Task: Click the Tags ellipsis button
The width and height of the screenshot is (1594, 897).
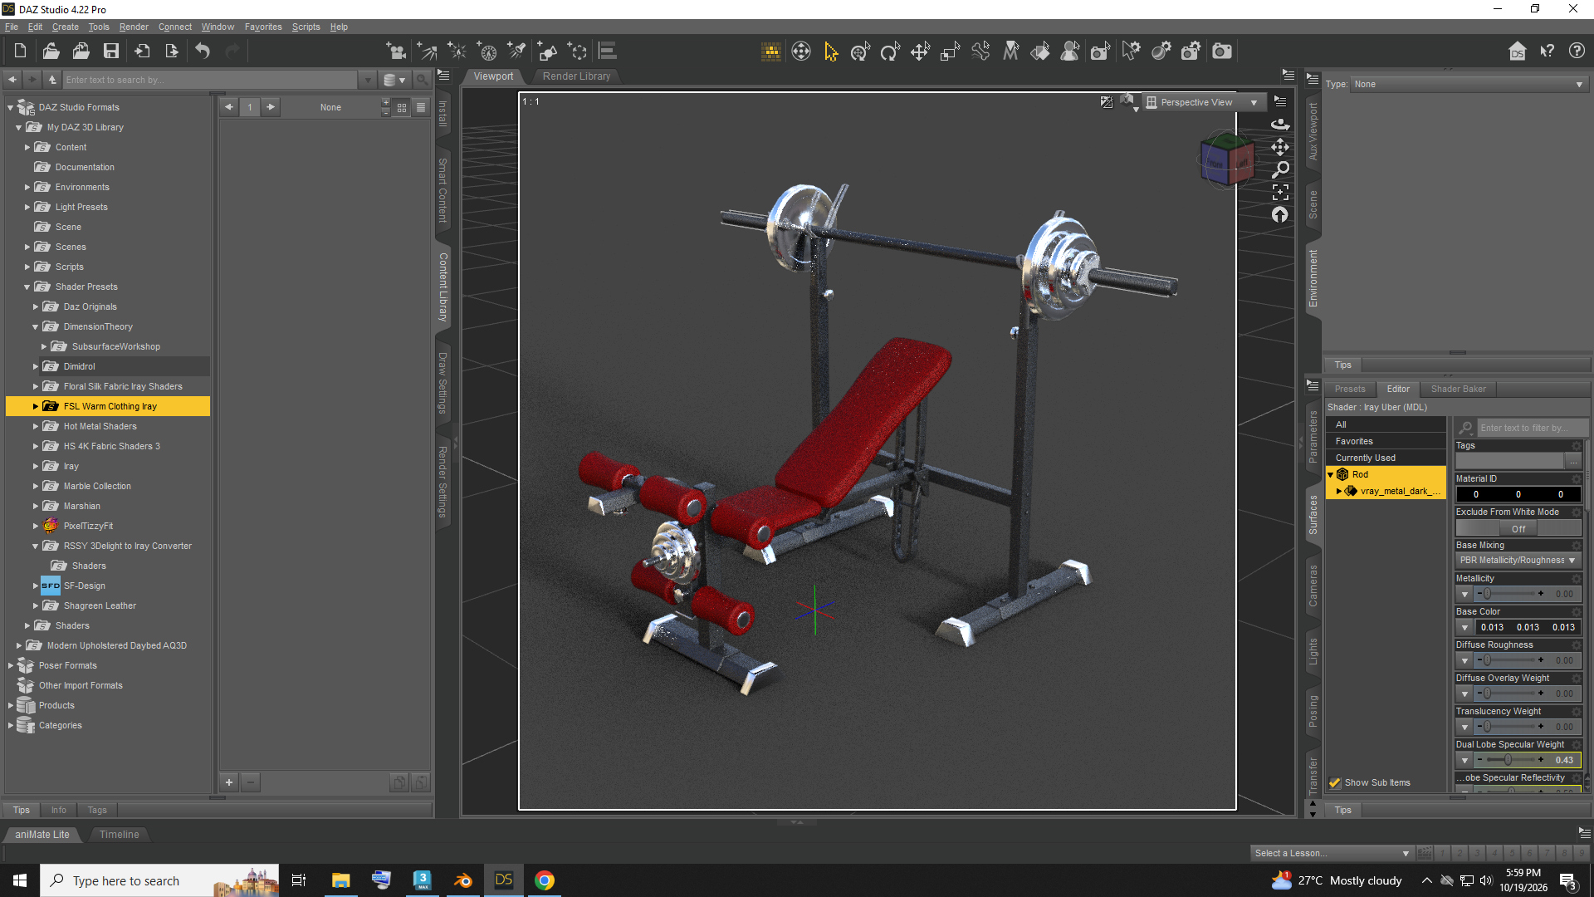Action: [x=1573, y=462]
